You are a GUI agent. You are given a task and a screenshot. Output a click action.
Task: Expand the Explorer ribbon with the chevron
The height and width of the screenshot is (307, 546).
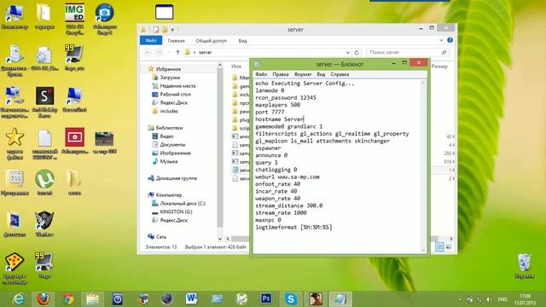coord(441,40)
